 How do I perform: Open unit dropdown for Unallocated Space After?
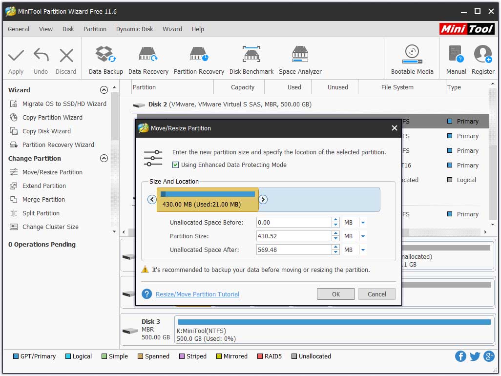(363, 250)
